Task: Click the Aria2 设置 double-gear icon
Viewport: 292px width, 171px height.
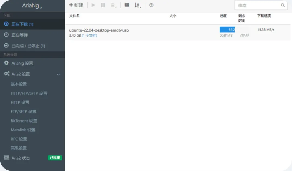Action: pos(7,74)
